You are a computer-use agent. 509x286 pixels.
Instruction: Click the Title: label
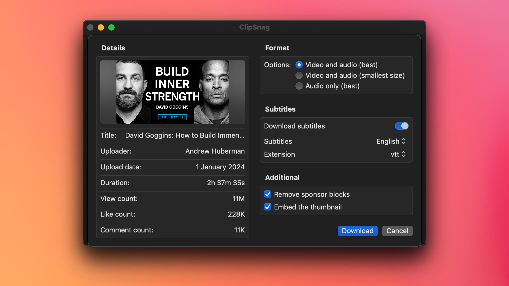108,135
